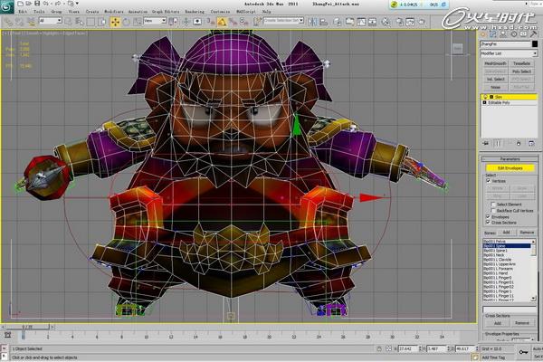543x362 pixels.
Task: Click the Bones Remove button
Action: tap(527, 232)
